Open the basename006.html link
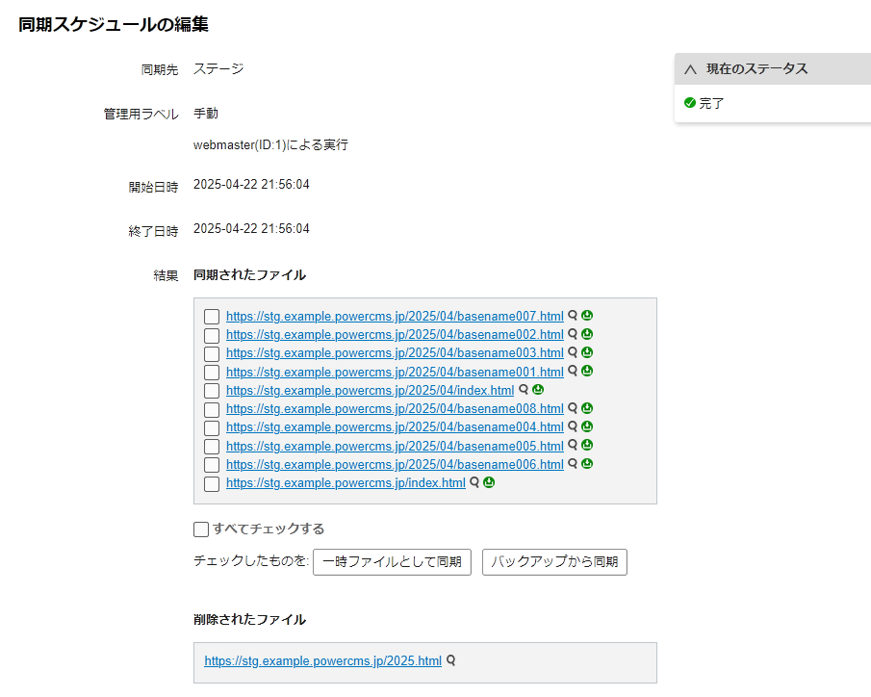 (x=395, y=465)
